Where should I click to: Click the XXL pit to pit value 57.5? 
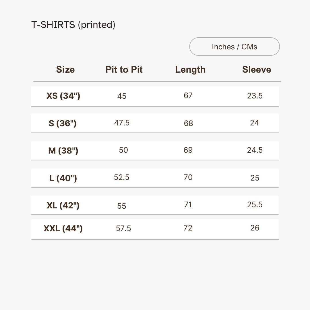coord(123,228)
